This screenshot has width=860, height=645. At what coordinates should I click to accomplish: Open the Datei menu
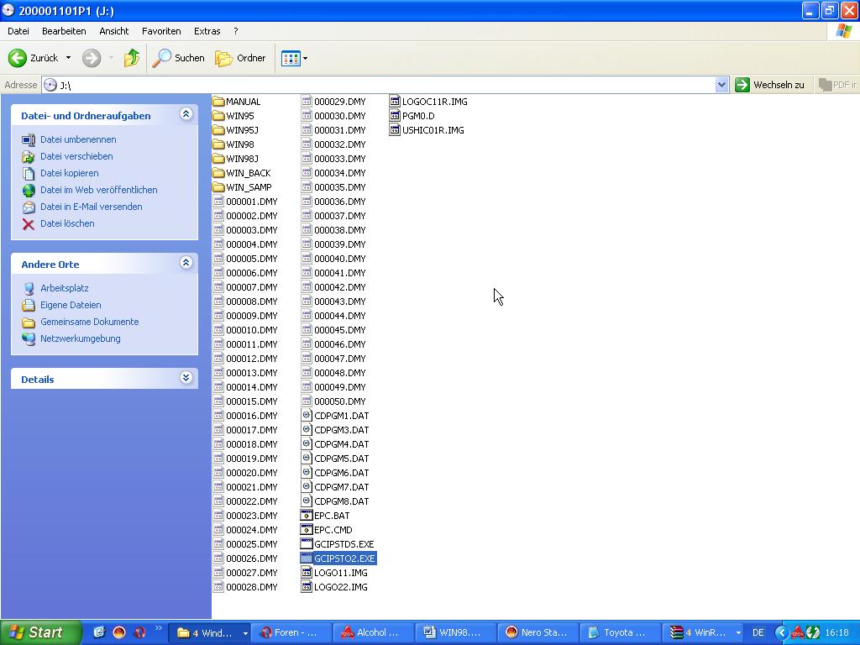(18, 31)
